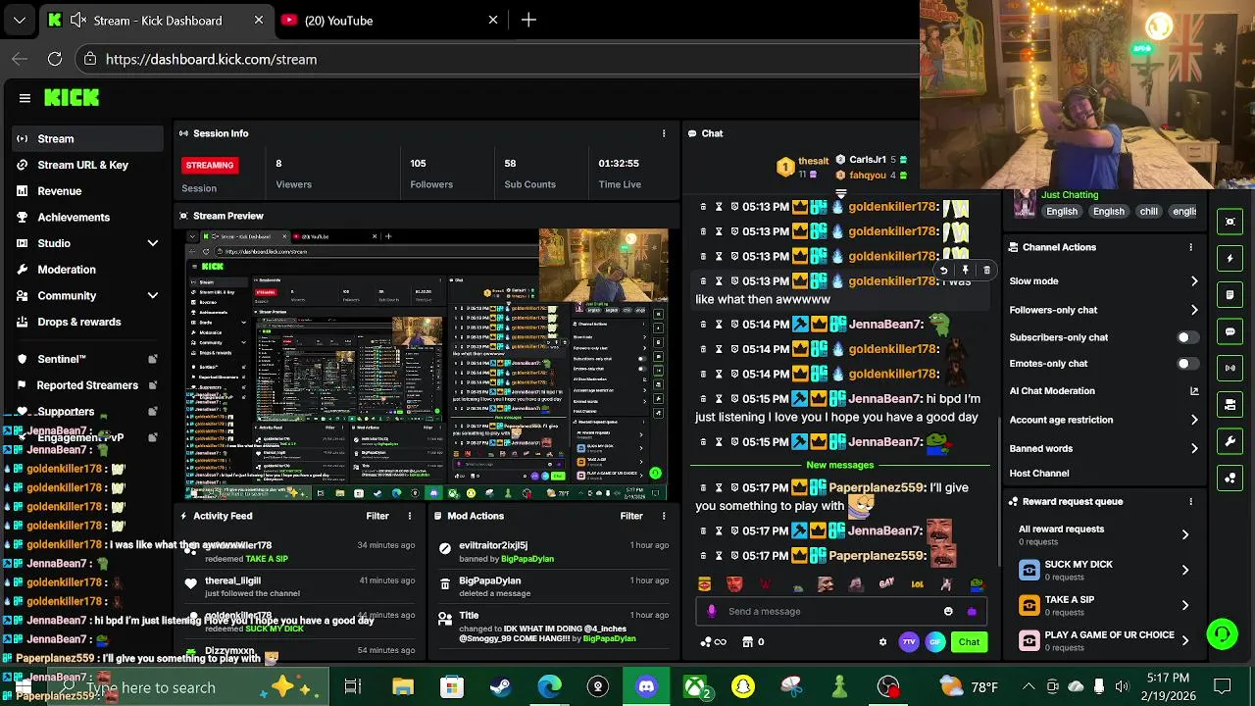Image resolution: width=1255 pixels, height=706 pixels.
Task: Open a new browser tab
Action: pyautogui.click(x=528, y=20)
